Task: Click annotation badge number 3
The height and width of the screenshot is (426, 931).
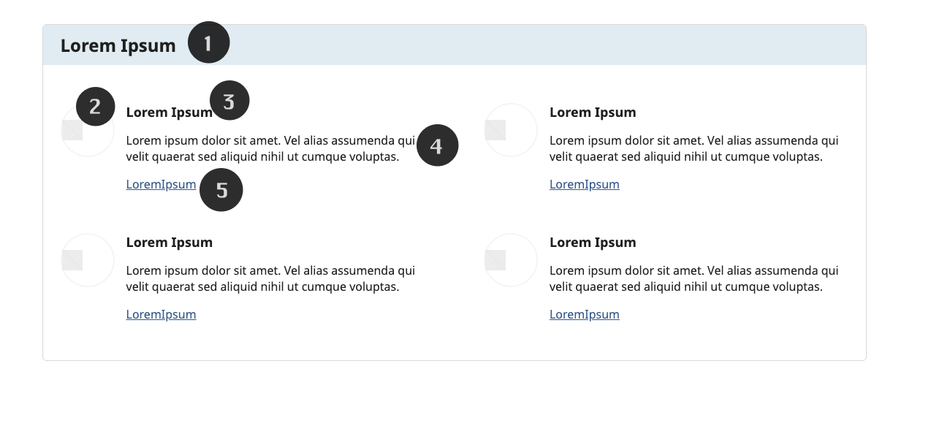Action: (229, 101)
